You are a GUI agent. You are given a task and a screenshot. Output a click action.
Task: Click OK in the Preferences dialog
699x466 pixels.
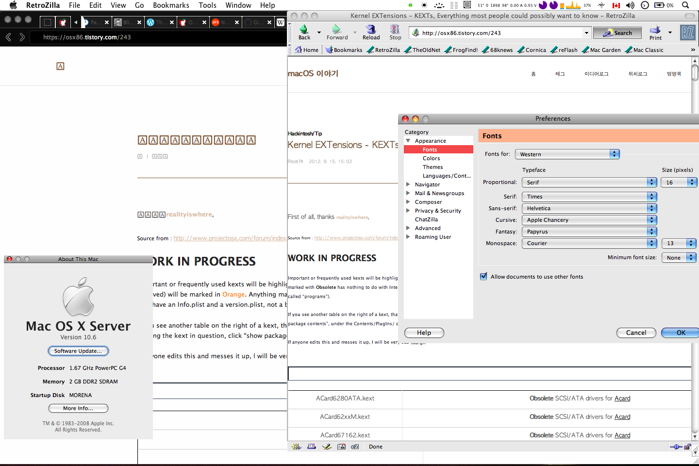pyautogui.click(x=681, y=333)
